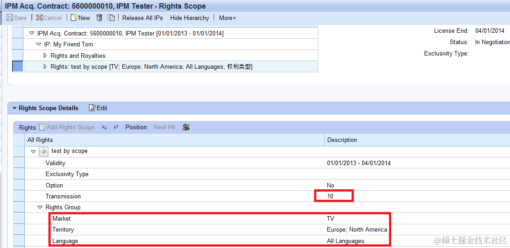This screenshot has height=248, width=510.
Task: Select the Market row label
Action: [x=62, y=218]
